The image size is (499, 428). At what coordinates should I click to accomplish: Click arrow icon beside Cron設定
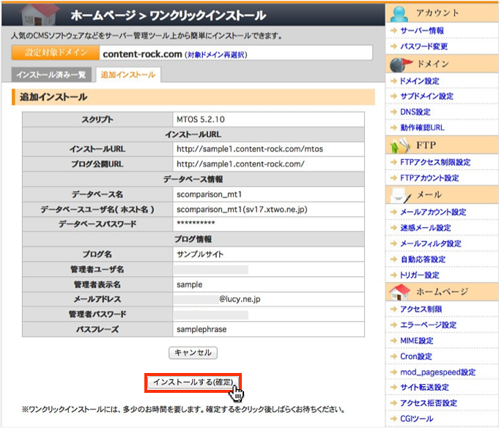click(393, 356)
